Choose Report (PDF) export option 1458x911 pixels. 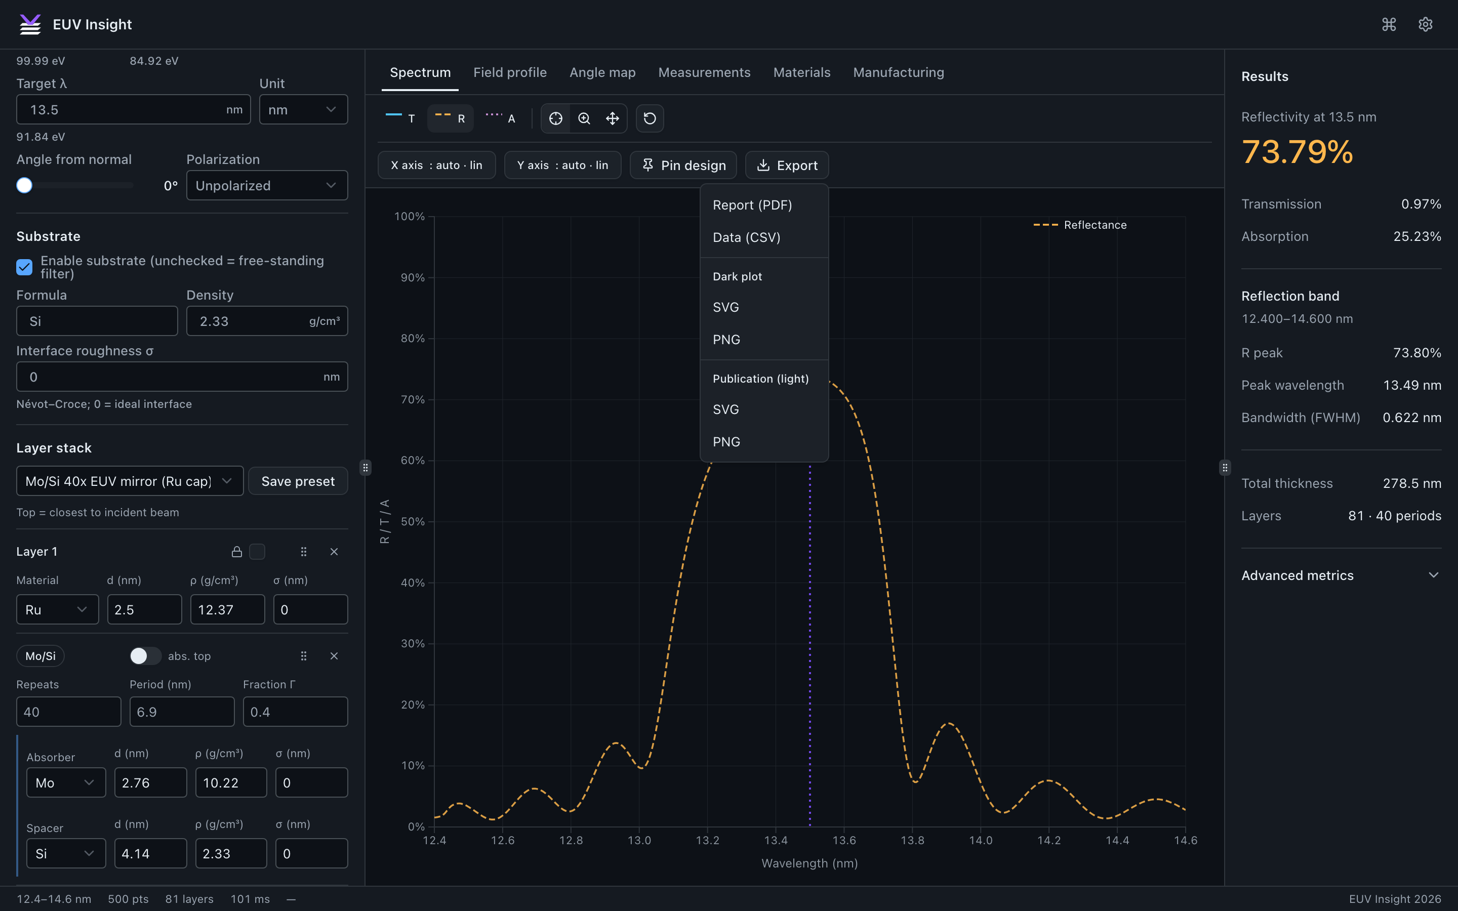764,205
